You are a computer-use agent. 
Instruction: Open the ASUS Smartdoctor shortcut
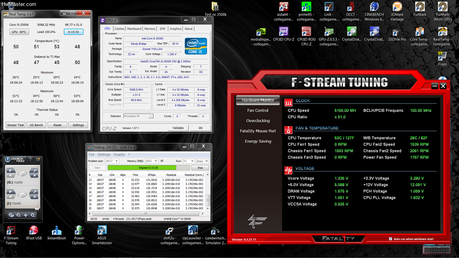[x=102, y=235]
